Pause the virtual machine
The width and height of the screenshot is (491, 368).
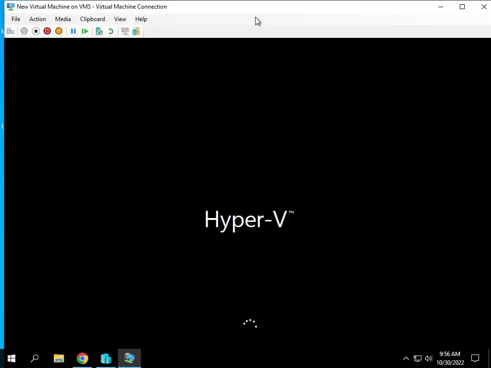[x=73, y=31]
